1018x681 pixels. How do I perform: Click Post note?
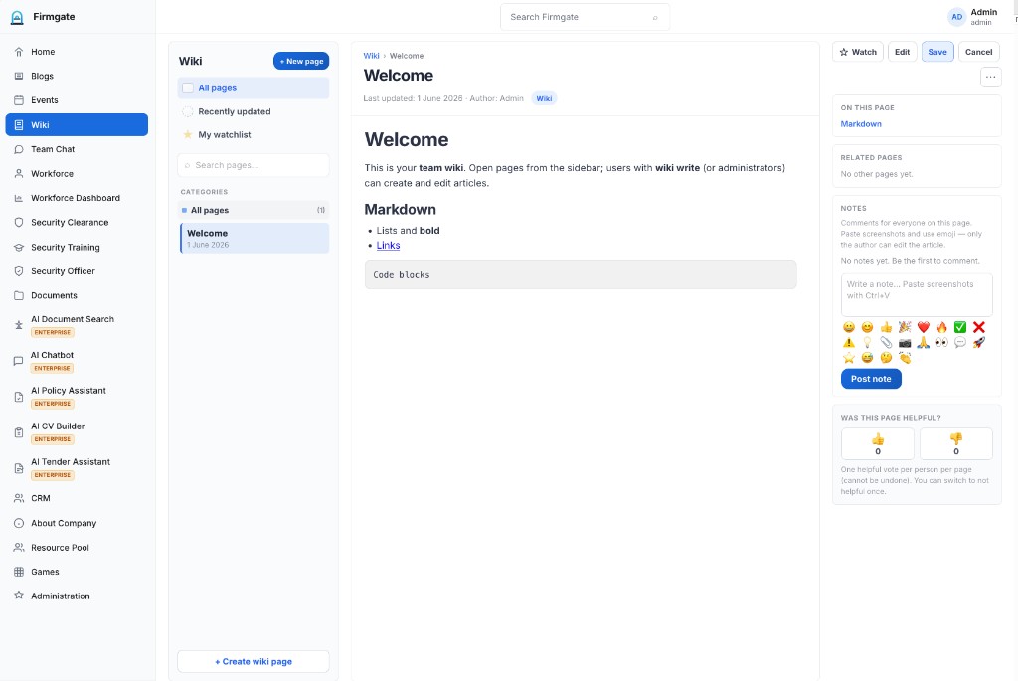coord(871,379)
